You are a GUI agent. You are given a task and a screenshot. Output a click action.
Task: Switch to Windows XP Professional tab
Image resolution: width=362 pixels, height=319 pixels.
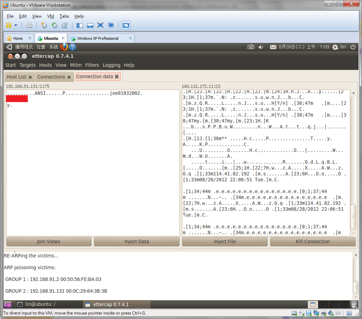point(98,38)
